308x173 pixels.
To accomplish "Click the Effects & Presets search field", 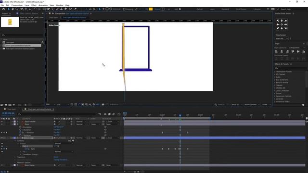I will 290,68.
